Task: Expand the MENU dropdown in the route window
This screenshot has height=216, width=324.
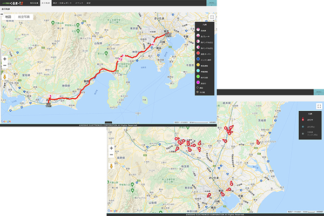Action: click(211, 3)
